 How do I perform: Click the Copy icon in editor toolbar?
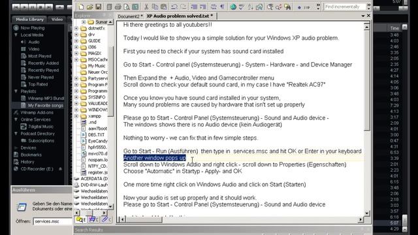[155, 7]
